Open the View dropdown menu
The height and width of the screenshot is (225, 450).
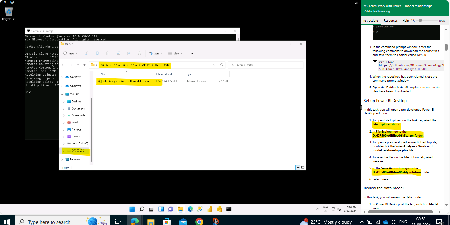click(x=175, y=53)
